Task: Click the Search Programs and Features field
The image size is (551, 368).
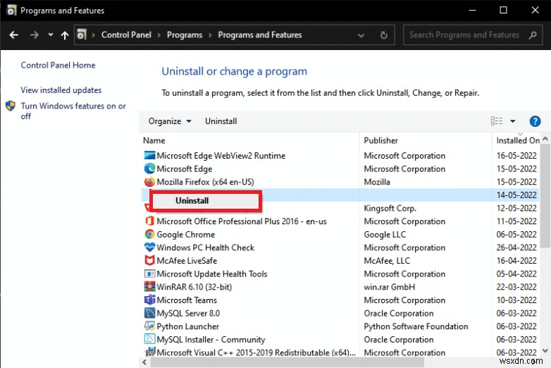Action: (x=465, y=35)
